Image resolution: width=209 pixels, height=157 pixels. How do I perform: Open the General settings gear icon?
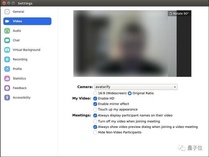click(x=7, y=12)
